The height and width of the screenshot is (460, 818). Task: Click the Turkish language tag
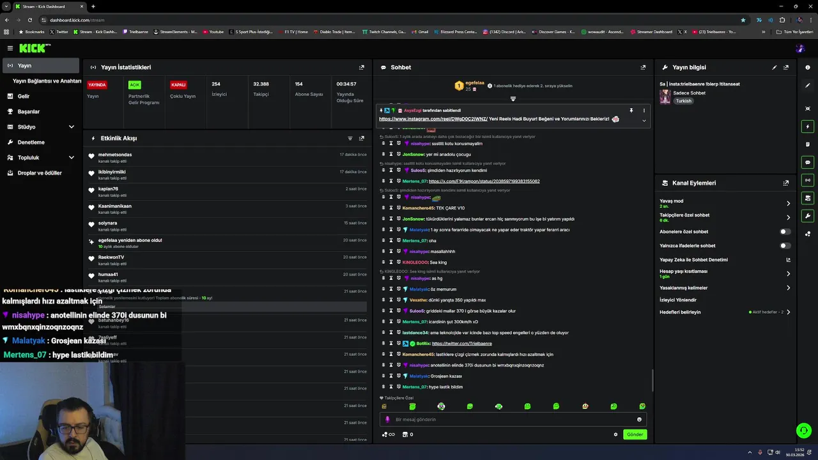[684, 101]
